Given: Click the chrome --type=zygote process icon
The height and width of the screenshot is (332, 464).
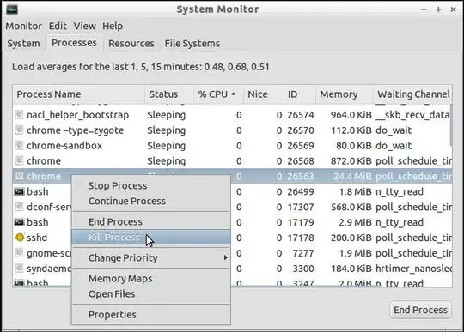Looking at the screenshot, I should 19,130.
